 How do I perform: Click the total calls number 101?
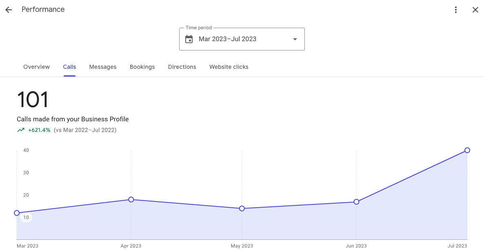[x=33, y=99]
